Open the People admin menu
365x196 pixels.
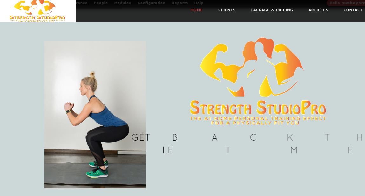(101, 3)
